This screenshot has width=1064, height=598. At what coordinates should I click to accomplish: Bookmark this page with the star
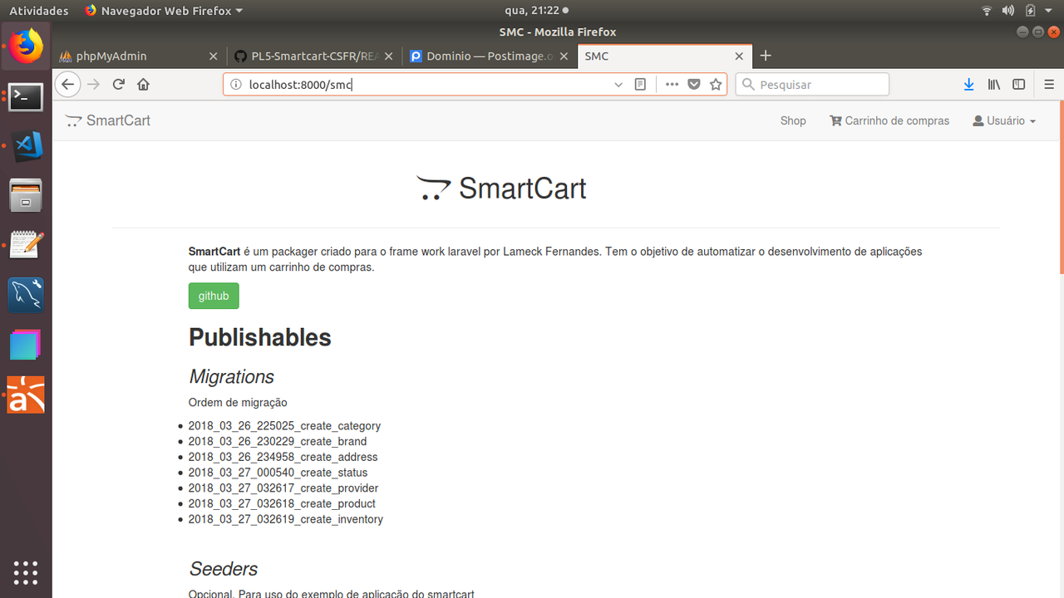(x=716, y=85)
